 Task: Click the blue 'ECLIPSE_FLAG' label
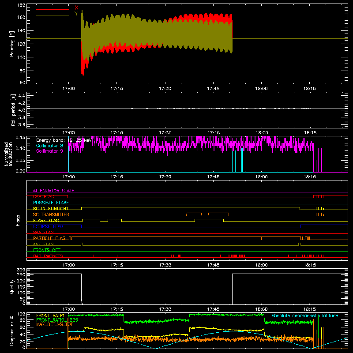click(48, 226)
